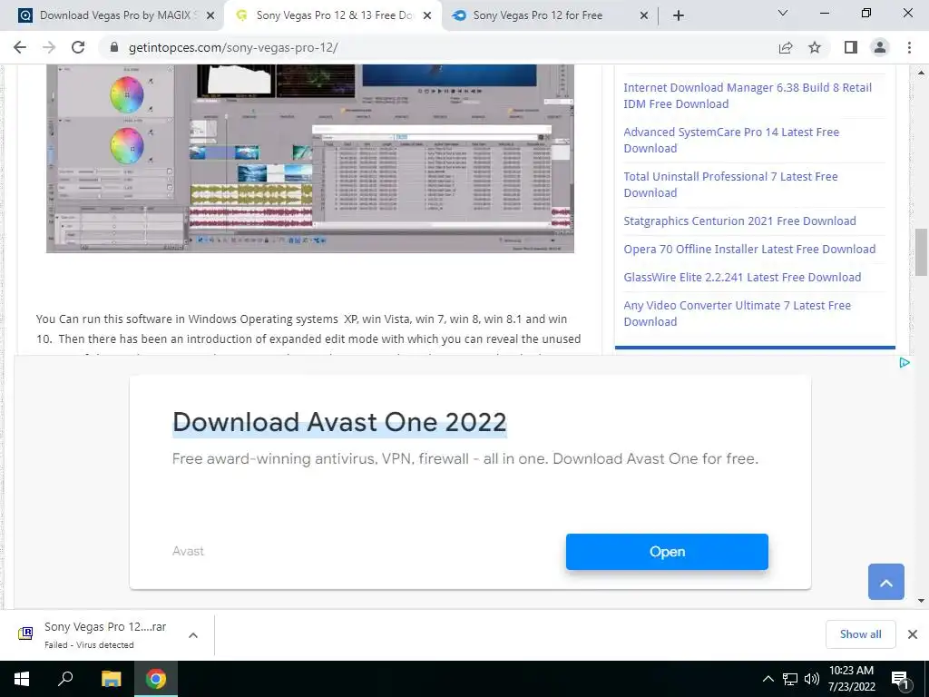
Task: Open Opera 70 Offline Installer link
Action: [x=749, y=249]
